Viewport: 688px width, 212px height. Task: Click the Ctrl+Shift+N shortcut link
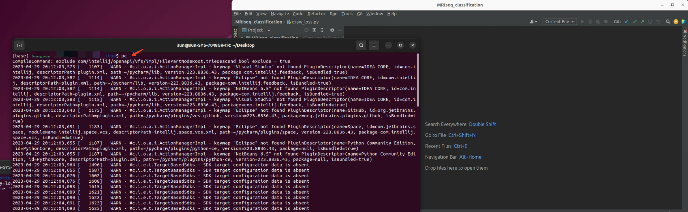pyautogui.click(x=462, y=135)
